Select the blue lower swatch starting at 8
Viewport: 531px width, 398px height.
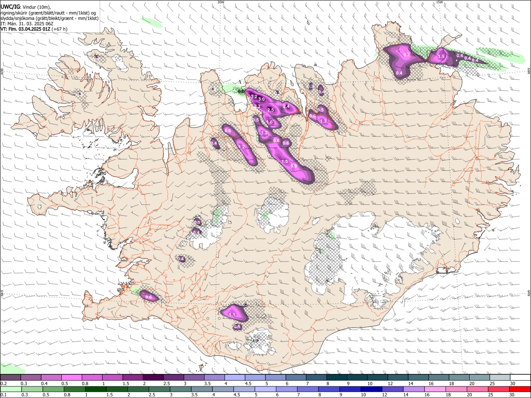(x=329, y=389)
